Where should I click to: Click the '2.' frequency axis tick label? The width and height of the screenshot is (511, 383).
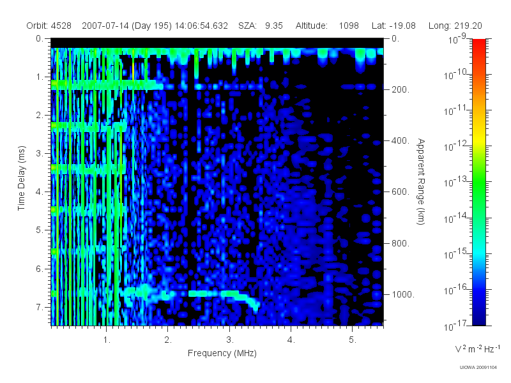pyautogui.click(x=168, y=340)
